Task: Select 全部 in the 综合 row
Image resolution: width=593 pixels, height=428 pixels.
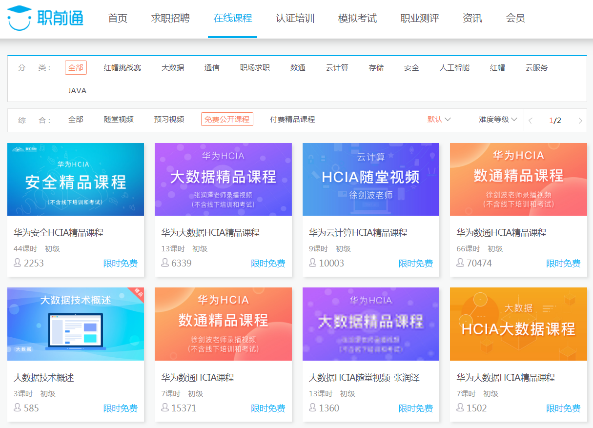Action: point(76,120)
